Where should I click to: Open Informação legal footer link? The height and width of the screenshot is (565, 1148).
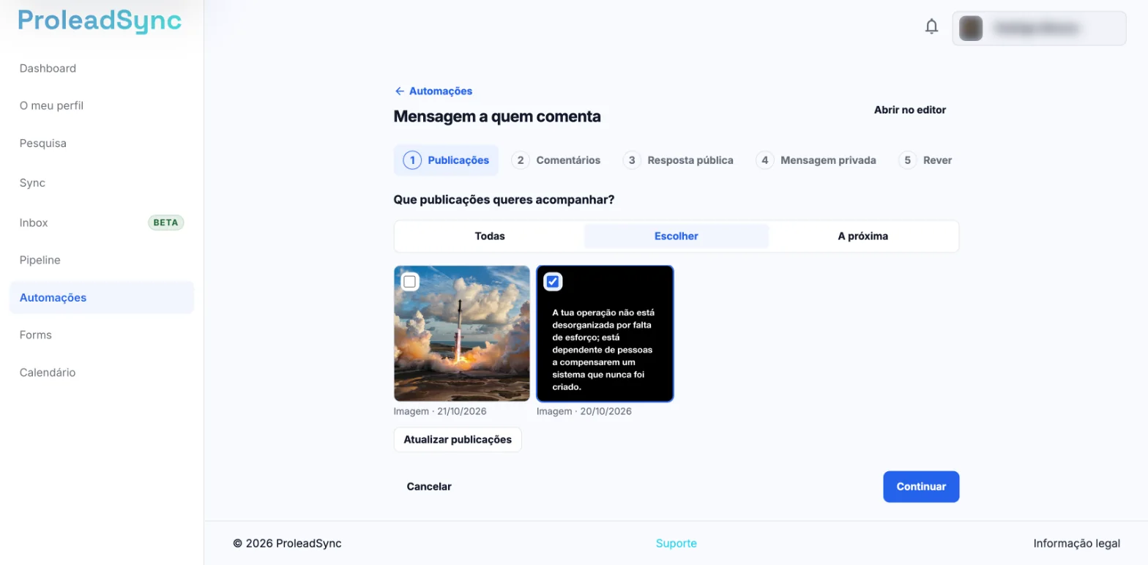pos(1076,544)
